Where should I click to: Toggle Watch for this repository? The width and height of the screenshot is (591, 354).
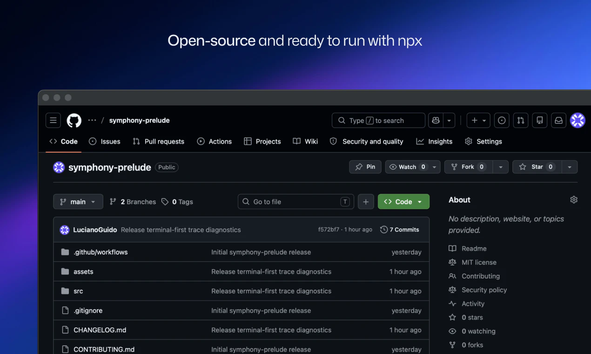(407, 167)
